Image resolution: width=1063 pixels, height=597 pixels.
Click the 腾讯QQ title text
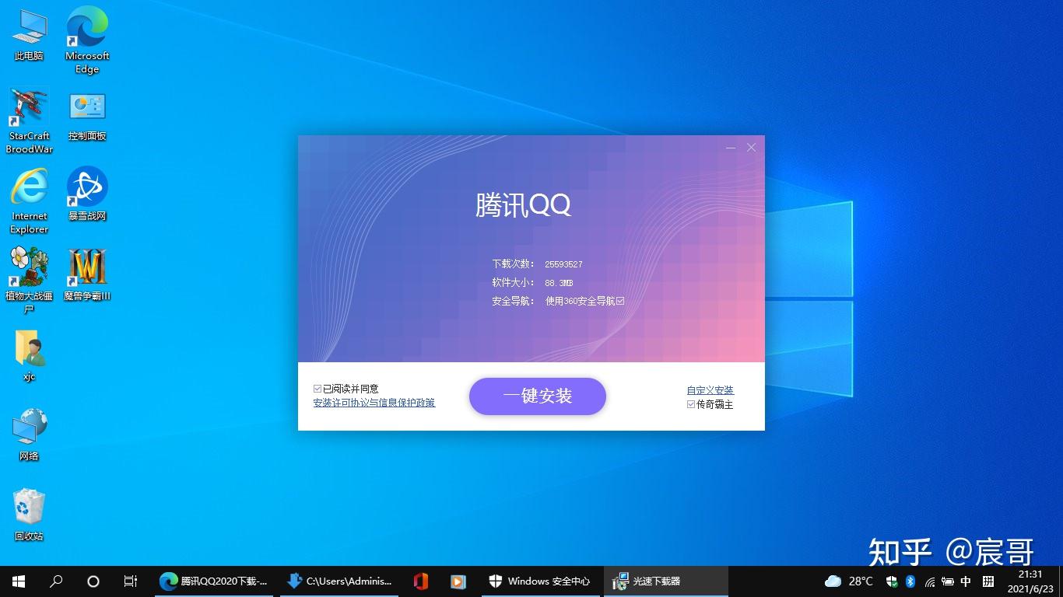(523, 205)
